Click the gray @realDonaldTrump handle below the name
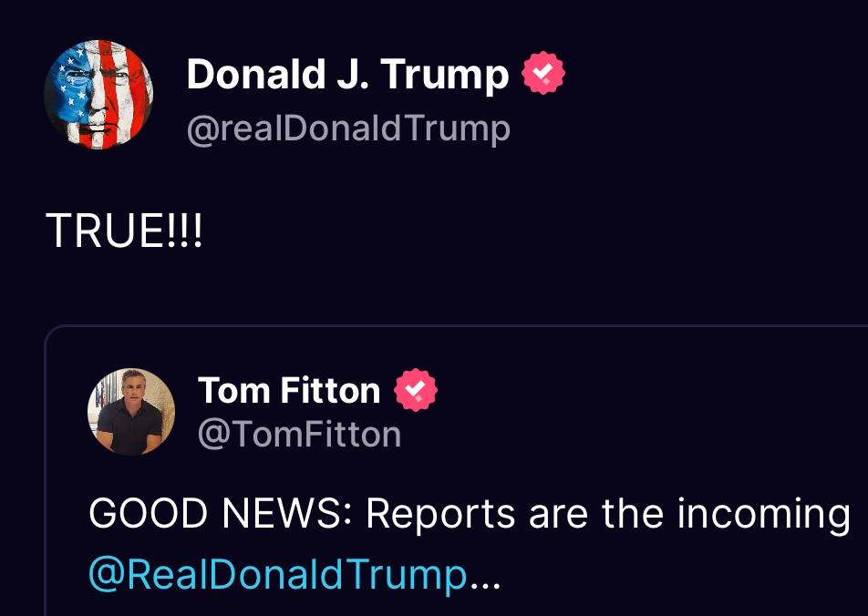This screenshot has height=616, width=868. point(348,128)
